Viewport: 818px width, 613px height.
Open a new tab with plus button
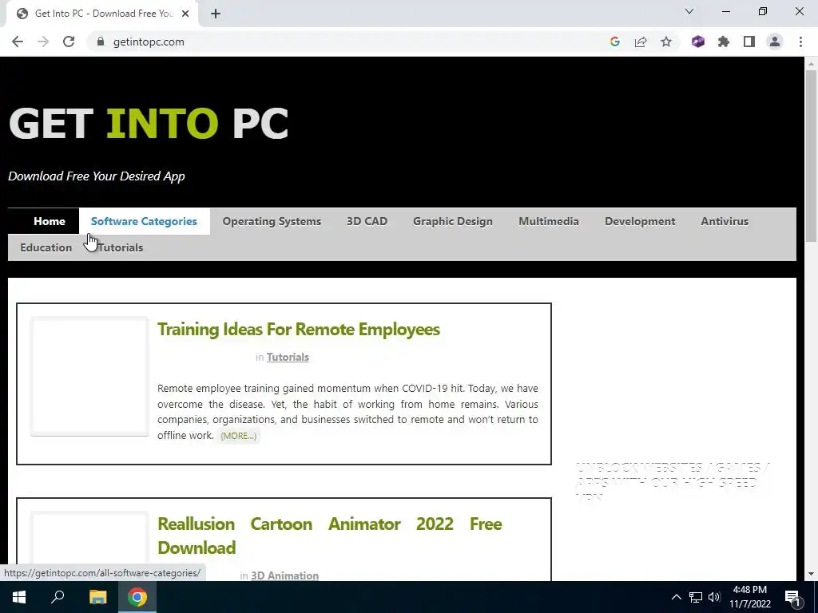coord(216,14)
